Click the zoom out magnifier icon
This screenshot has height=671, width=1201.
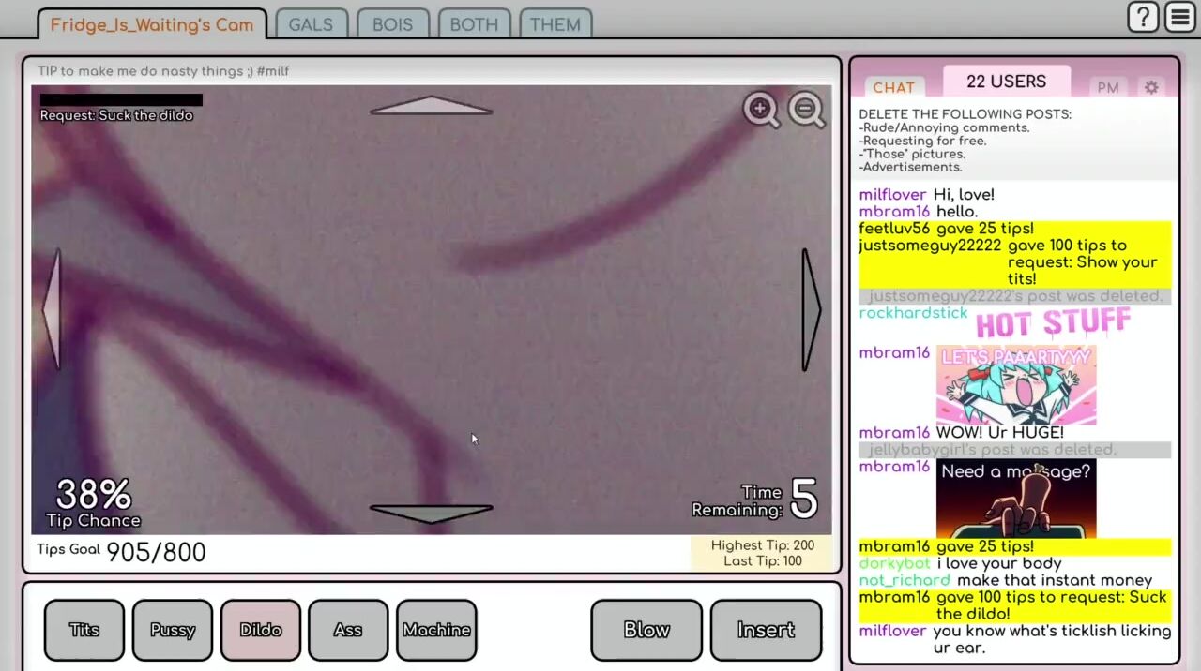click(x=806, y=110)
